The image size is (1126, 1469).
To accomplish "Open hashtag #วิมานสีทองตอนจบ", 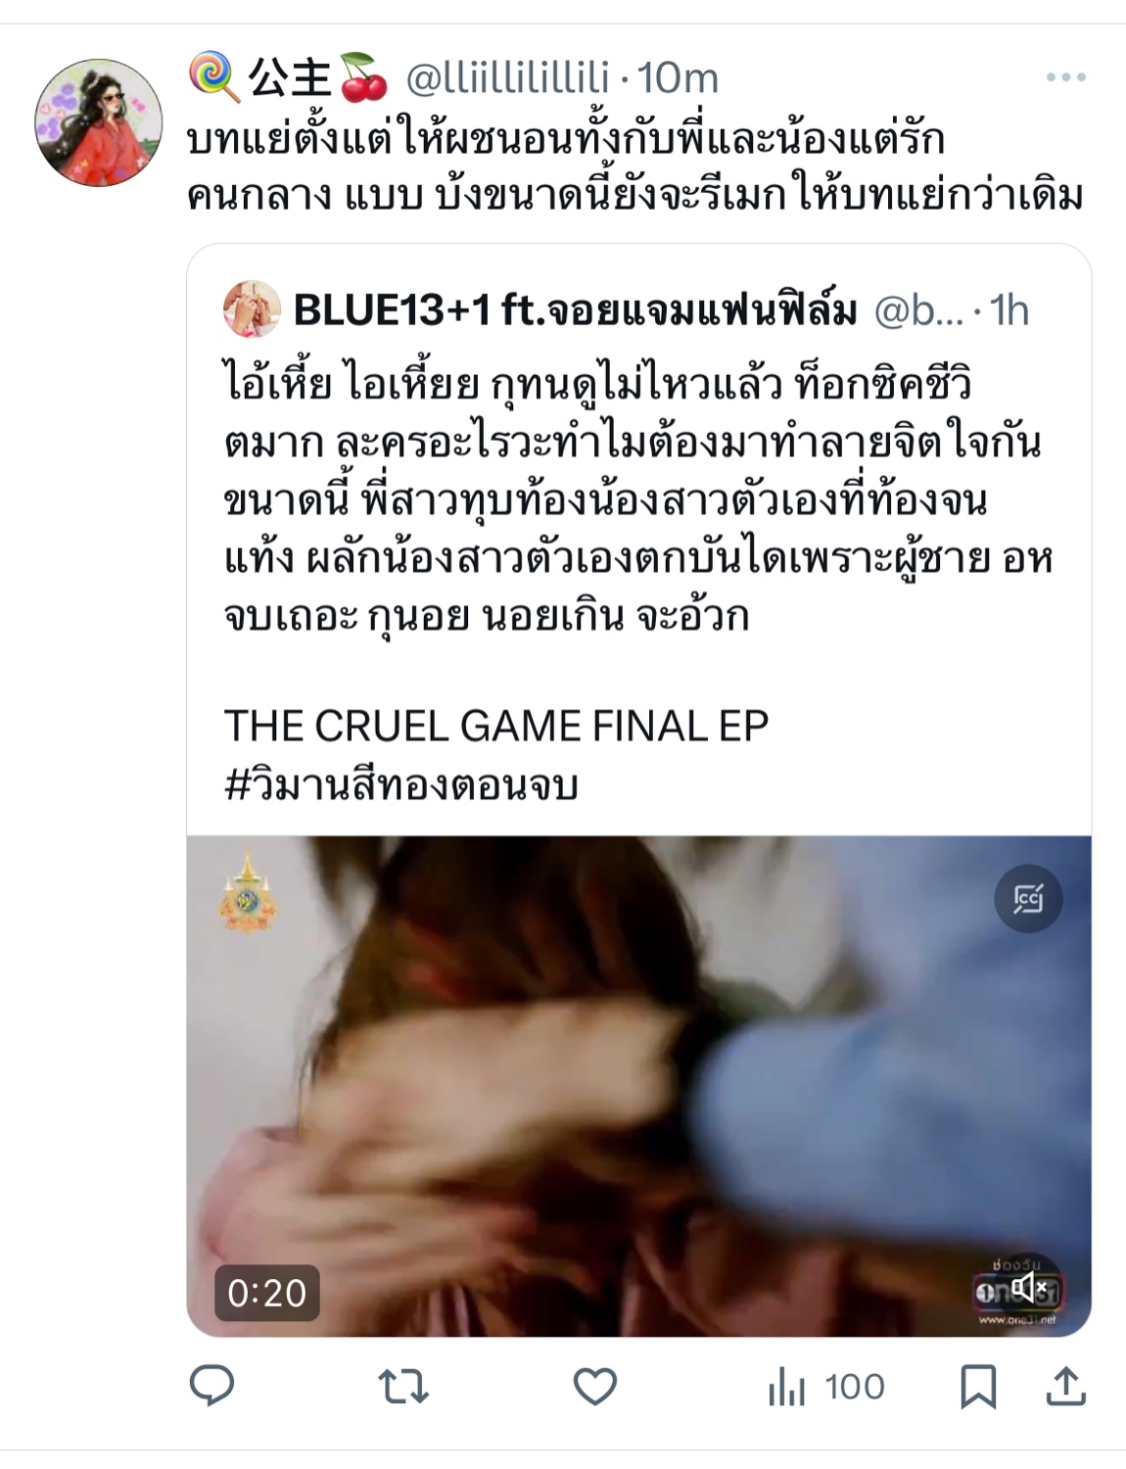I will 401,785.
